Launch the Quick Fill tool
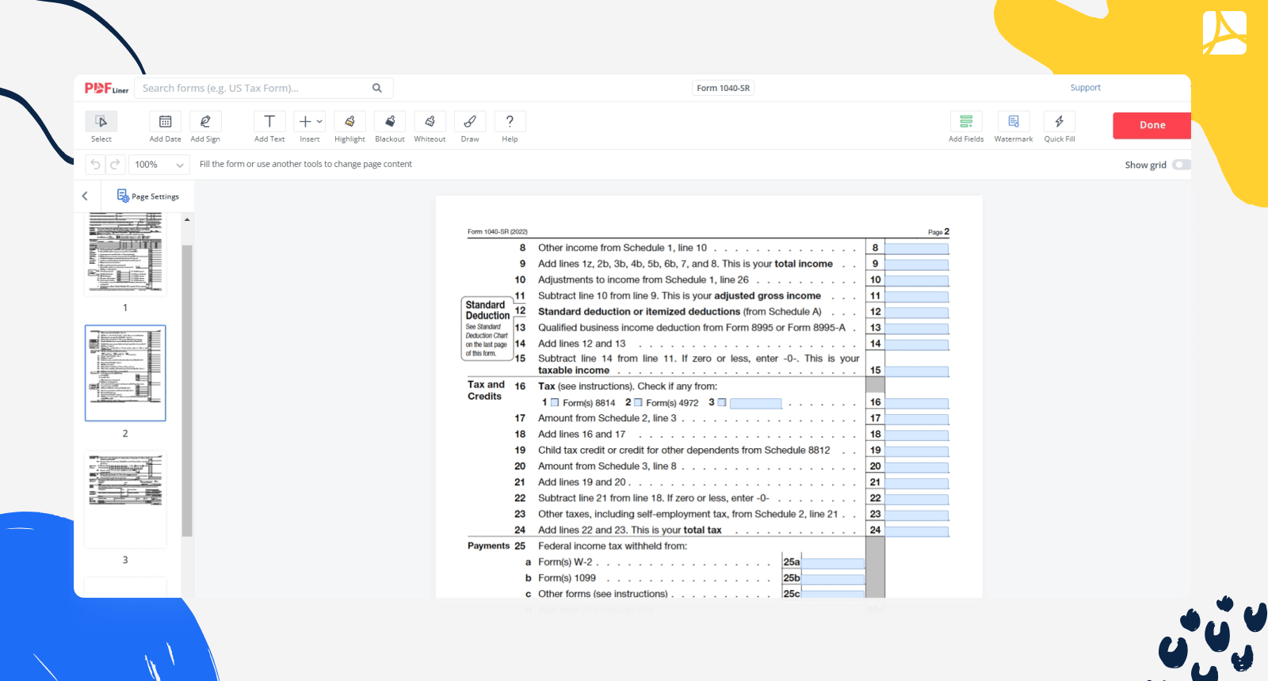Viewport: 1268px width, 681px height. point(1060,121)
